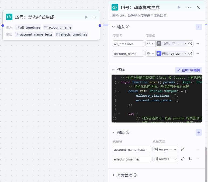Edit effects_timelines output name field

(132, 159)
